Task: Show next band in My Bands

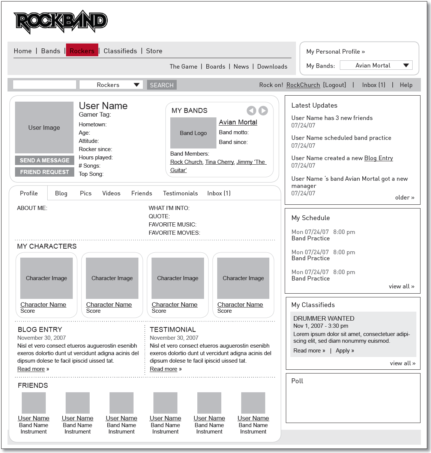Action: 263,111
